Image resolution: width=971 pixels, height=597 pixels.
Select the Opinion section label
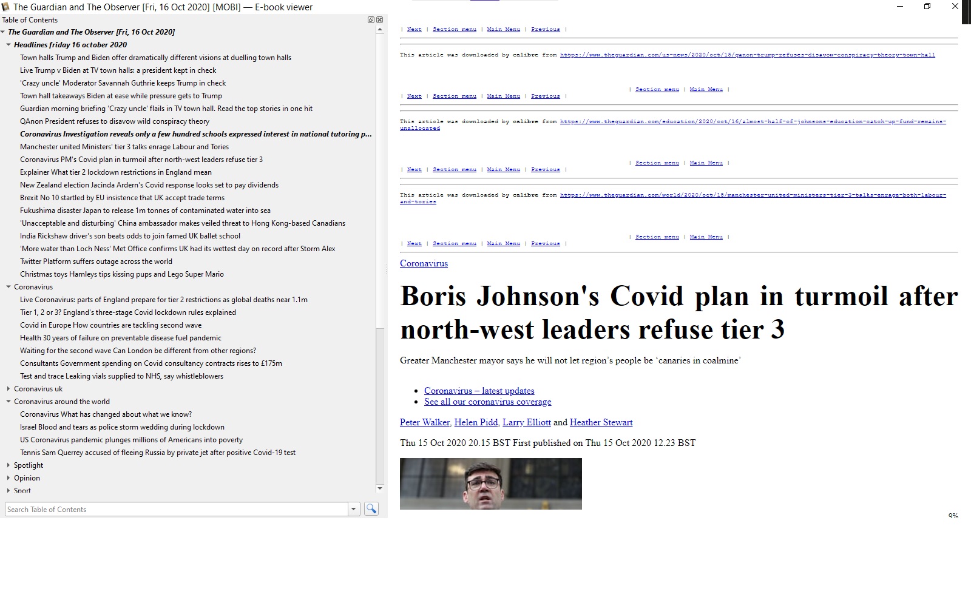[27, 478]
